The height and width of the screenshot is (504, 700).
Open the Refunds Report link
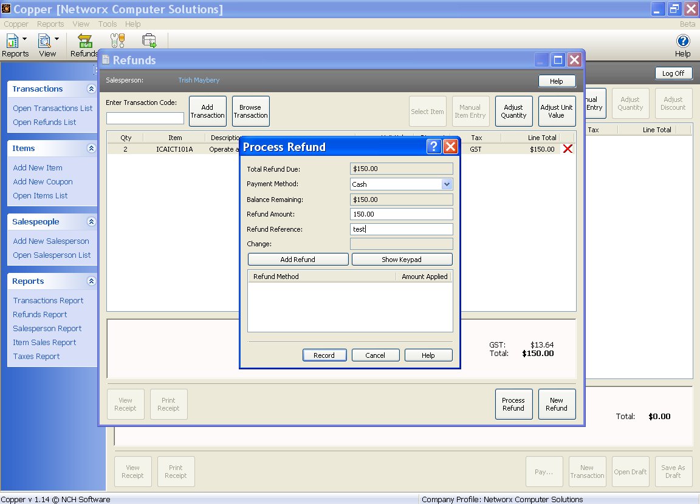(x=39, y=314)
